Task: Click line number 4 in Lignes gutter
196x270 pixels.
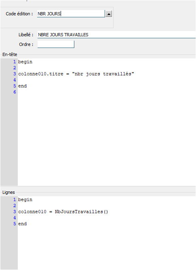Action: tap(15, 218)
